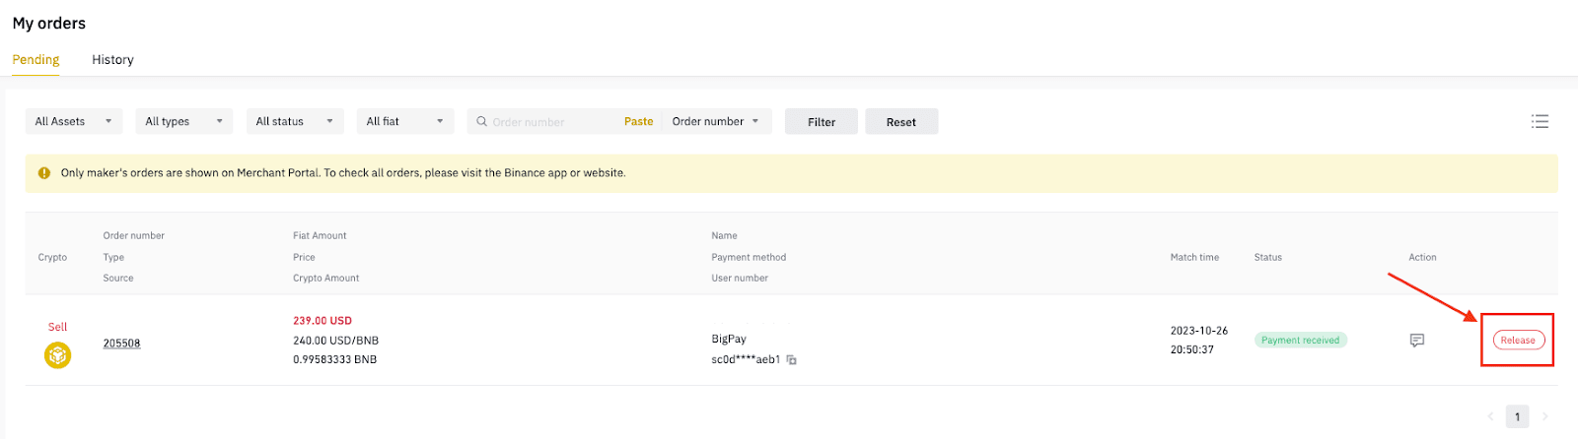Copy user number sc0d****aeb1
The width and height of the screenshot is (1578, 439).
click(x=791, y=360)
